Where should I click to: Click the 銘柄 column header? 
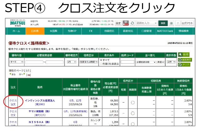(x=40, y=87)
